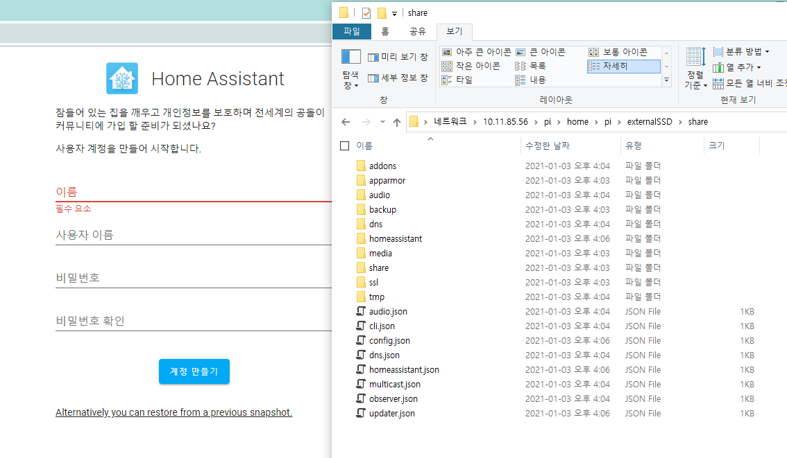Focus the 이름 (Name) input field
Image resolution: width=787 pixels, height=458 pixels.
193,192
